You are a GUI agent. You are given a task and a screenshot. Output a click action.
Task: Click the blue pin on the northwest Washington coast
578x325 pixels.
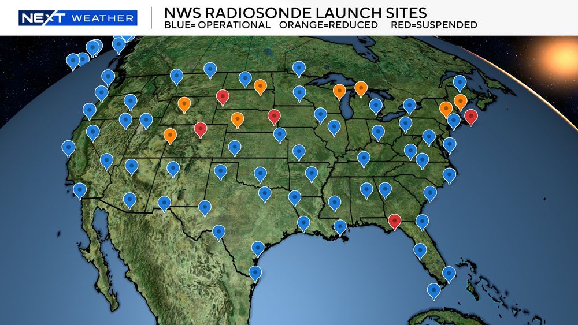point(108,78)
